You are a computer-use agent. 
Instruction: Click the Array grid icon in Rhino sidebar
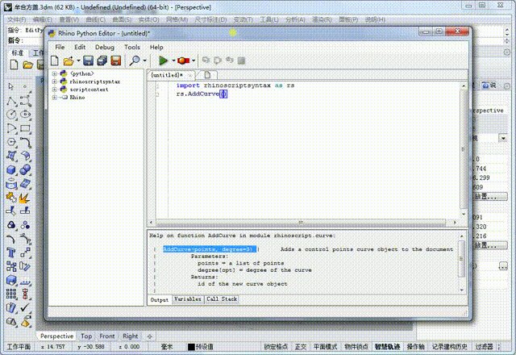(x=11, y=294)
